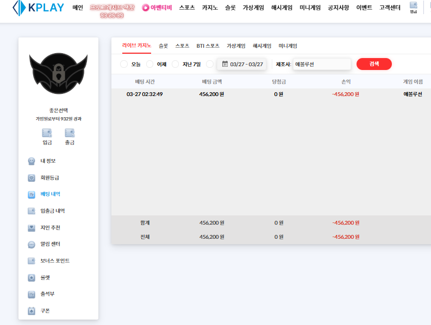Switch to the 슬롯 tab in betting history

[163, 46]
